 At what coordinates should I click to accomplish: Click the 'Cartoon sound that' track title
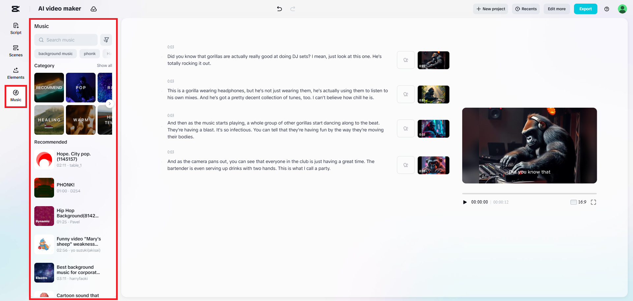(78, 295)
